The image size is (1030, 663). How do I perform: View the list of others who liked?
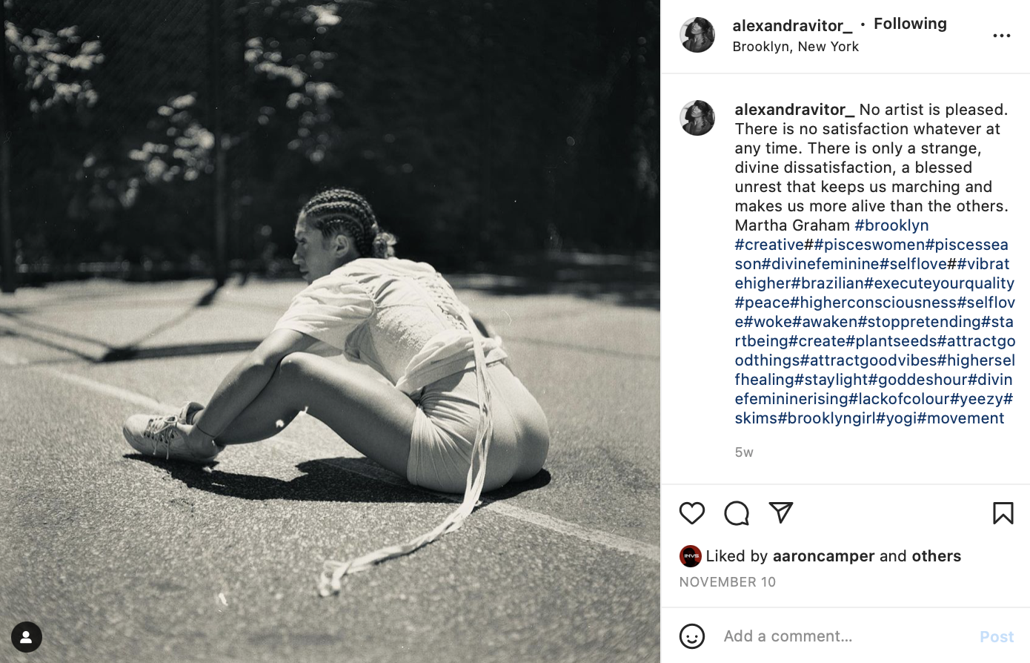[937, 556]
